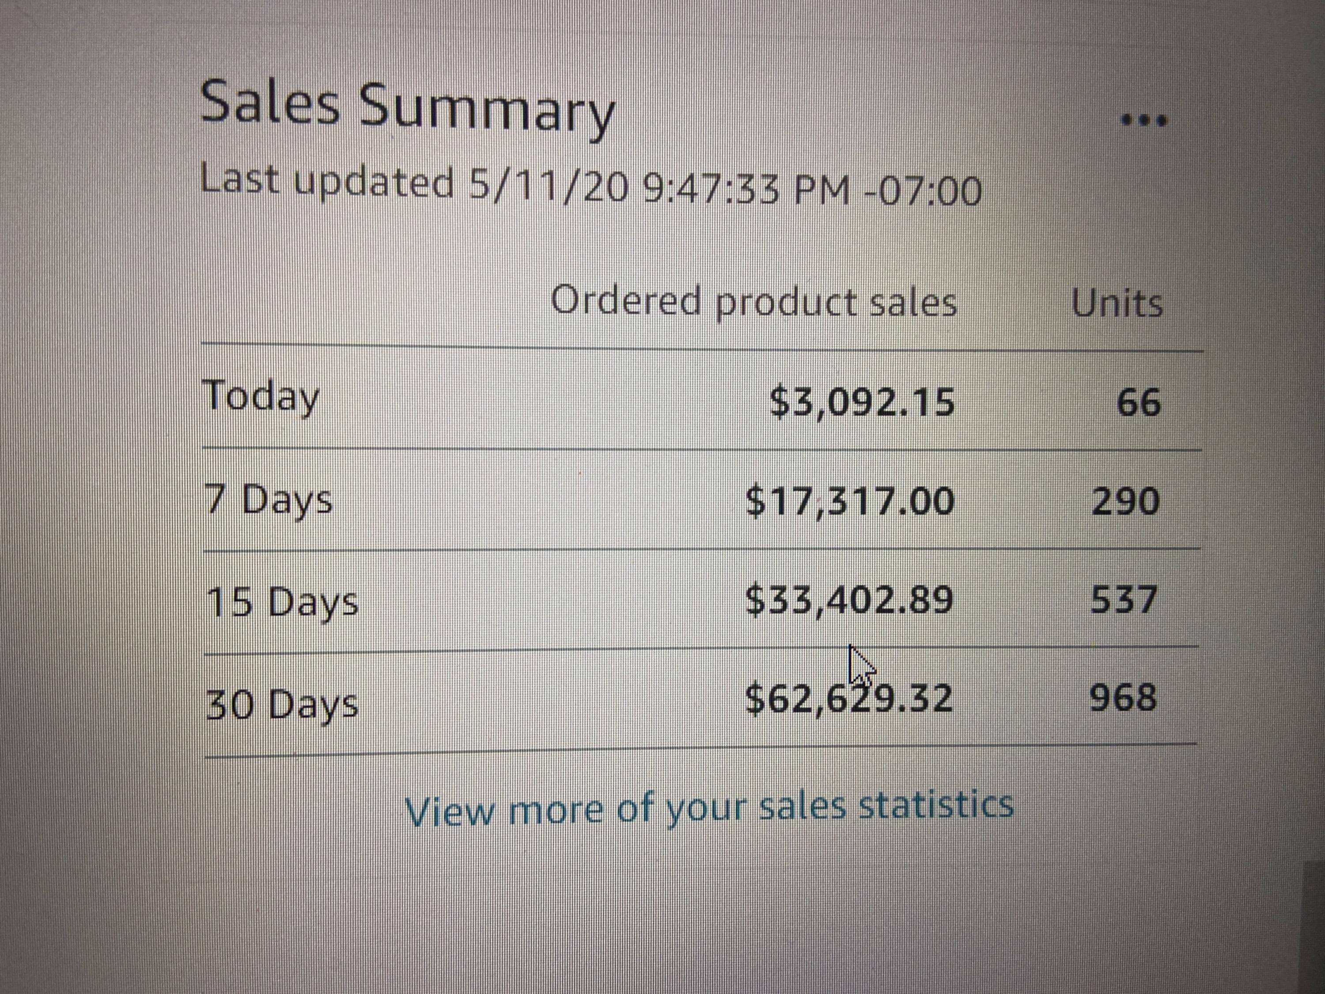Click the 15 Days units value 537
The height and width of the screenshot is (994, 1325).
[1124, 600]
